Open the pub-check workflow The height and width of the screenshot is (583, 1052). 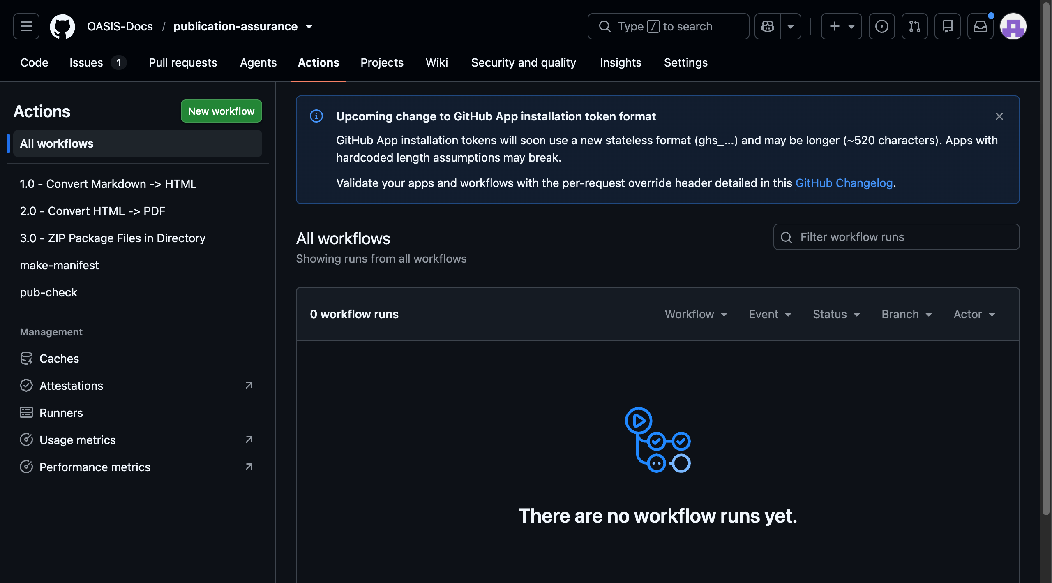137,292
